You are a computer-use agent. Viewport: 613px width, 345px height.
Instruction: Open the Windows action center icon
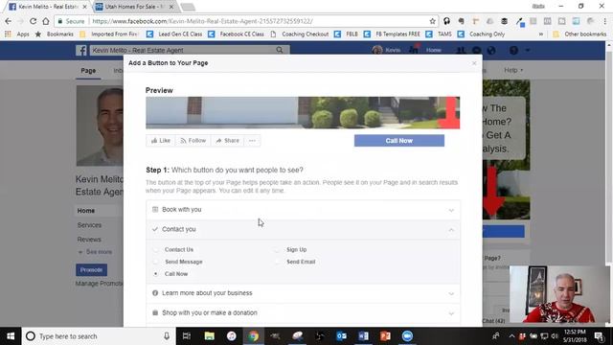599,336
